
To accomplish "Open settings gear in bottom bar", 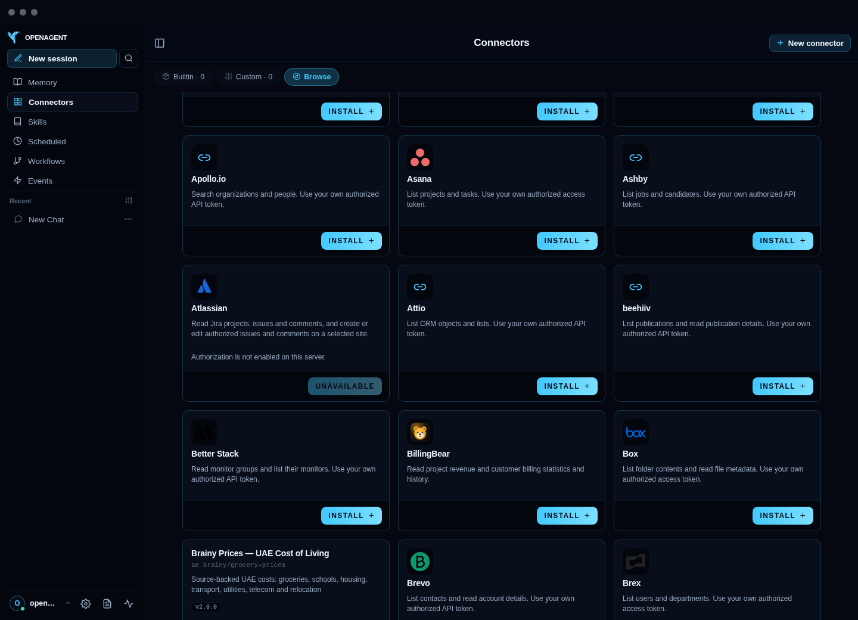I will [x=86, y=603].
